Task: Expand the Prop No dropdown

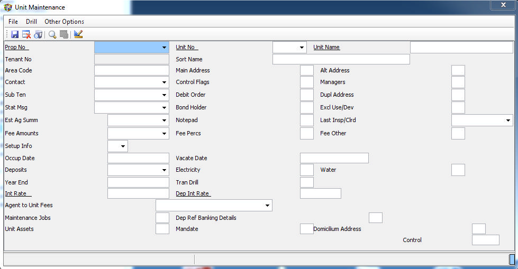Action: point(164,48)
